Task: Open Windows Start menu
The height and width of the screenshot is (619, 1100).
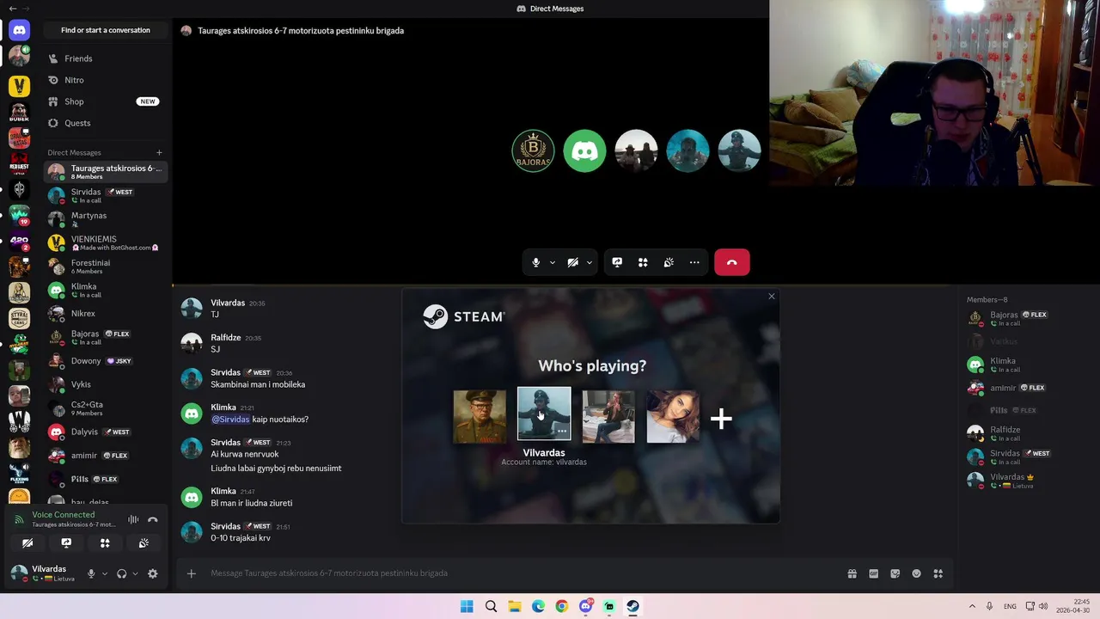Action: click(467, 606)
